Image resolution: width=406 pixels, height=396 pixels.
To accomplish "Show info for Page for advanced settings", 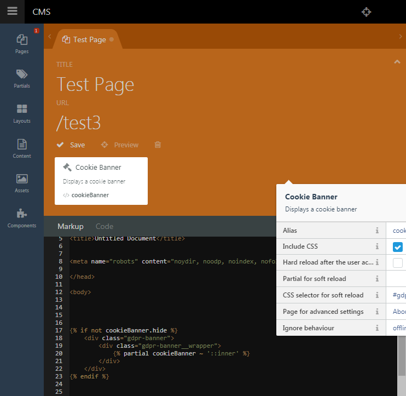I will pyautogui.click(x=377, y=312).
